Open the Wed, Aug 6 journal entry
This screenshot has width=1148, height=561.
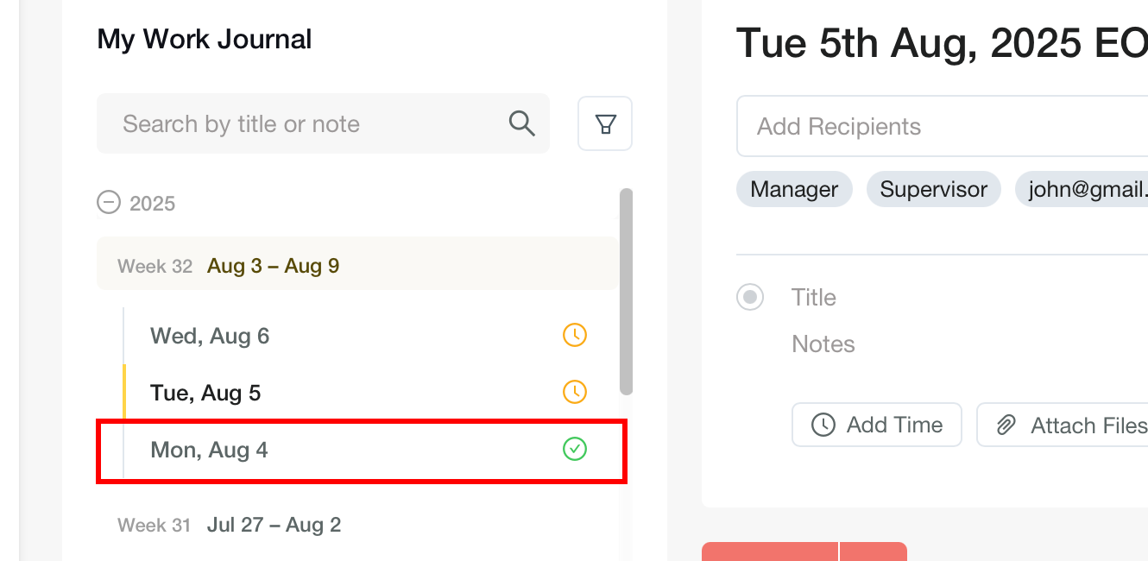210,336
